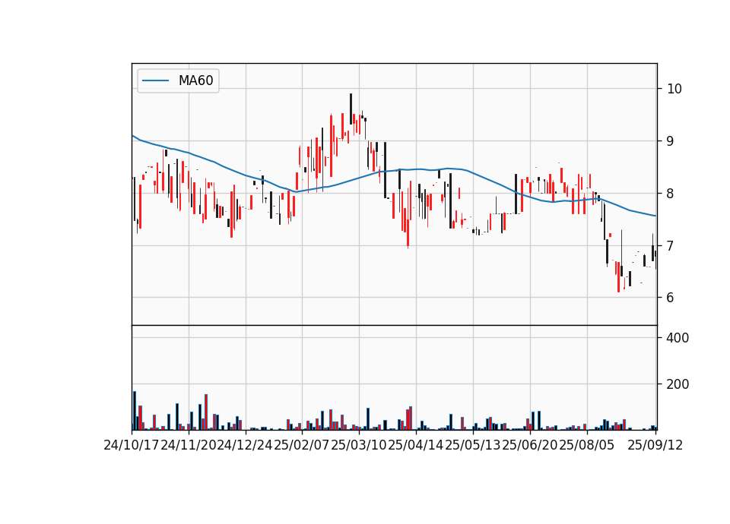730x524 pixels.
Task: Click date label 24/12/24
Action: click(x=245, y=445)
